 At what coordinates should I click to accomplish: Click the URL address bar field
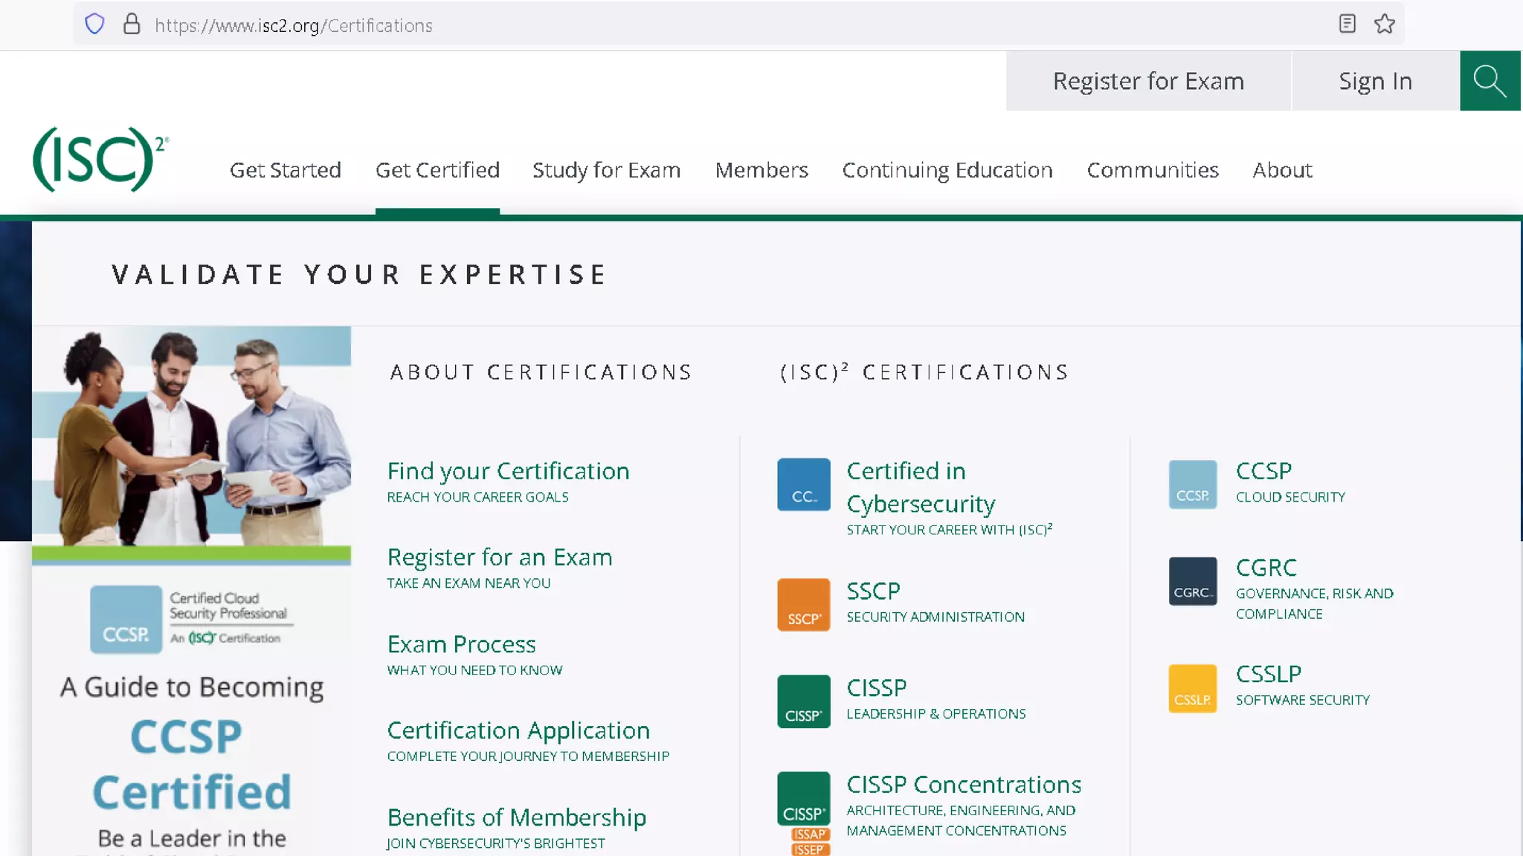[669, 25]
